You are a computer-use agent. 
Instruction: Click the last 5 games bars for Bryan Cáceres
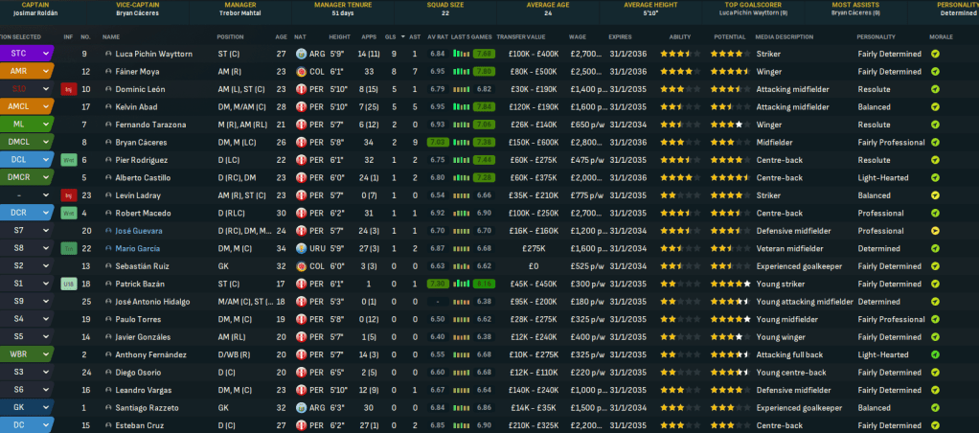[462, 142]
